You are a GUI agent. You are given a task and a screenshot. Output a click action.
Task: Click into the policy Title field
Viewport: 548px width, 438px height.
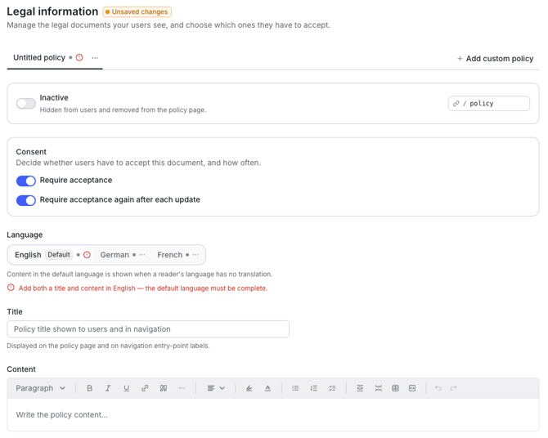click(x=148, y=329)
